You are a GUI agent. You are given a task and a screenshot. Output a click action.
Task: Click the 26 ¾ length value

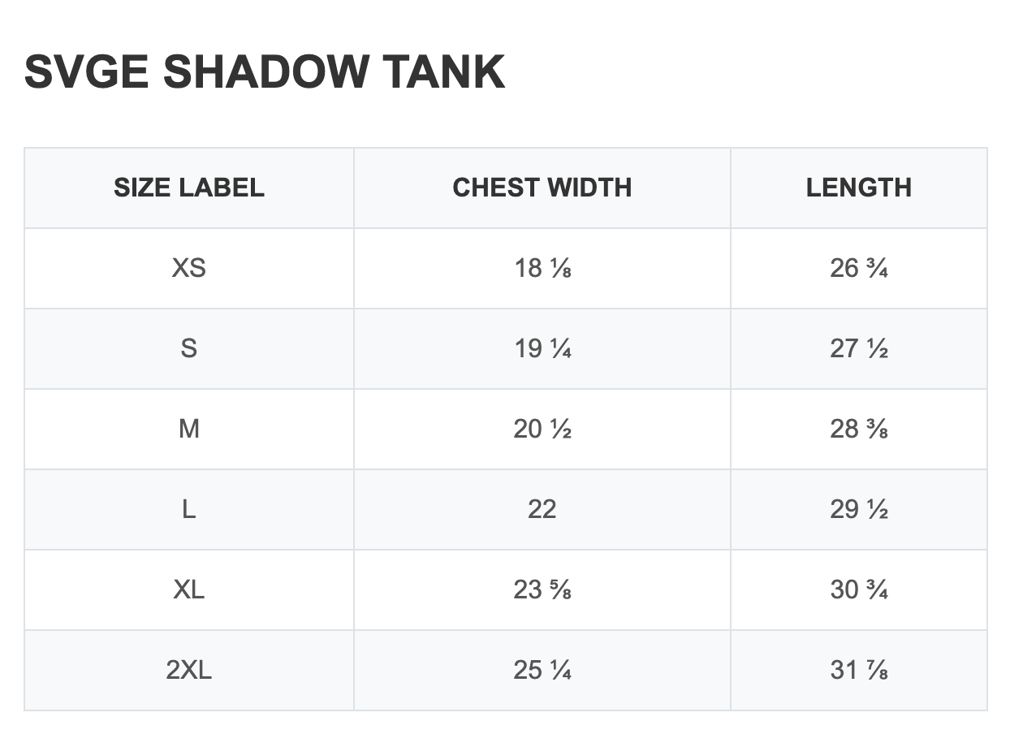(x=859, y=268)
